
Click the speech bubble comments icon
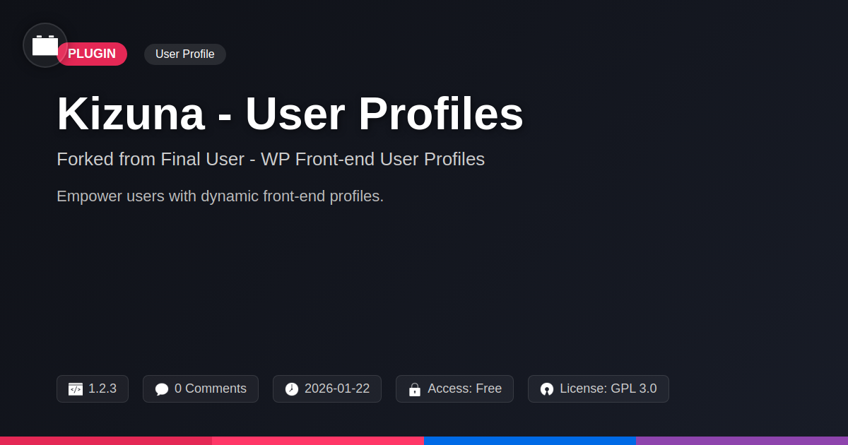[162, 389]
